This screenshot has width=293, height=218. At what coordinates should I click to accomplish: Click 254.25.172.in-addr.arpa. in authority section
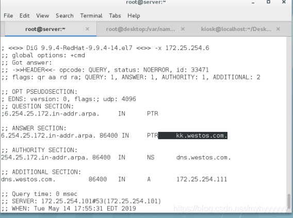click(45, 158)
